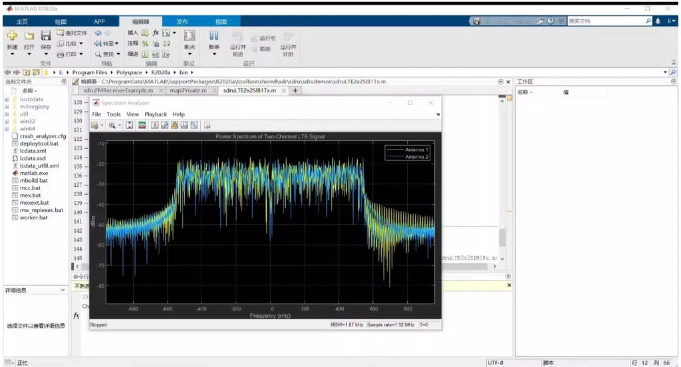Image resolution: width=681 pixels, height=367 pixels.
Task: Expand the icutzdata folder in file tree
Action: 7,100
